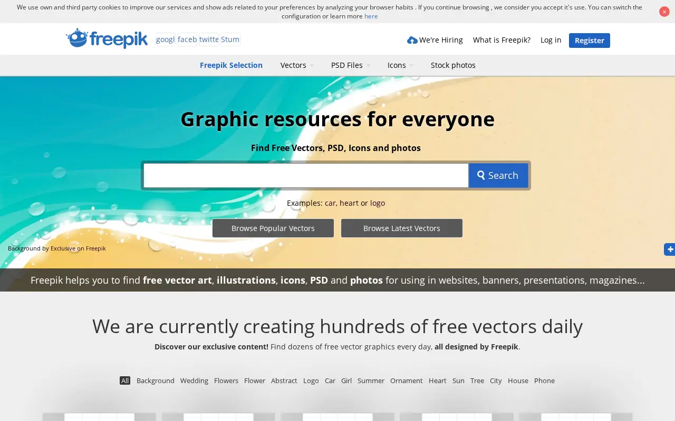The image size is (675, 421).
Task: Click Browse Latest Vectors button
Action: [x=402, y=228]
